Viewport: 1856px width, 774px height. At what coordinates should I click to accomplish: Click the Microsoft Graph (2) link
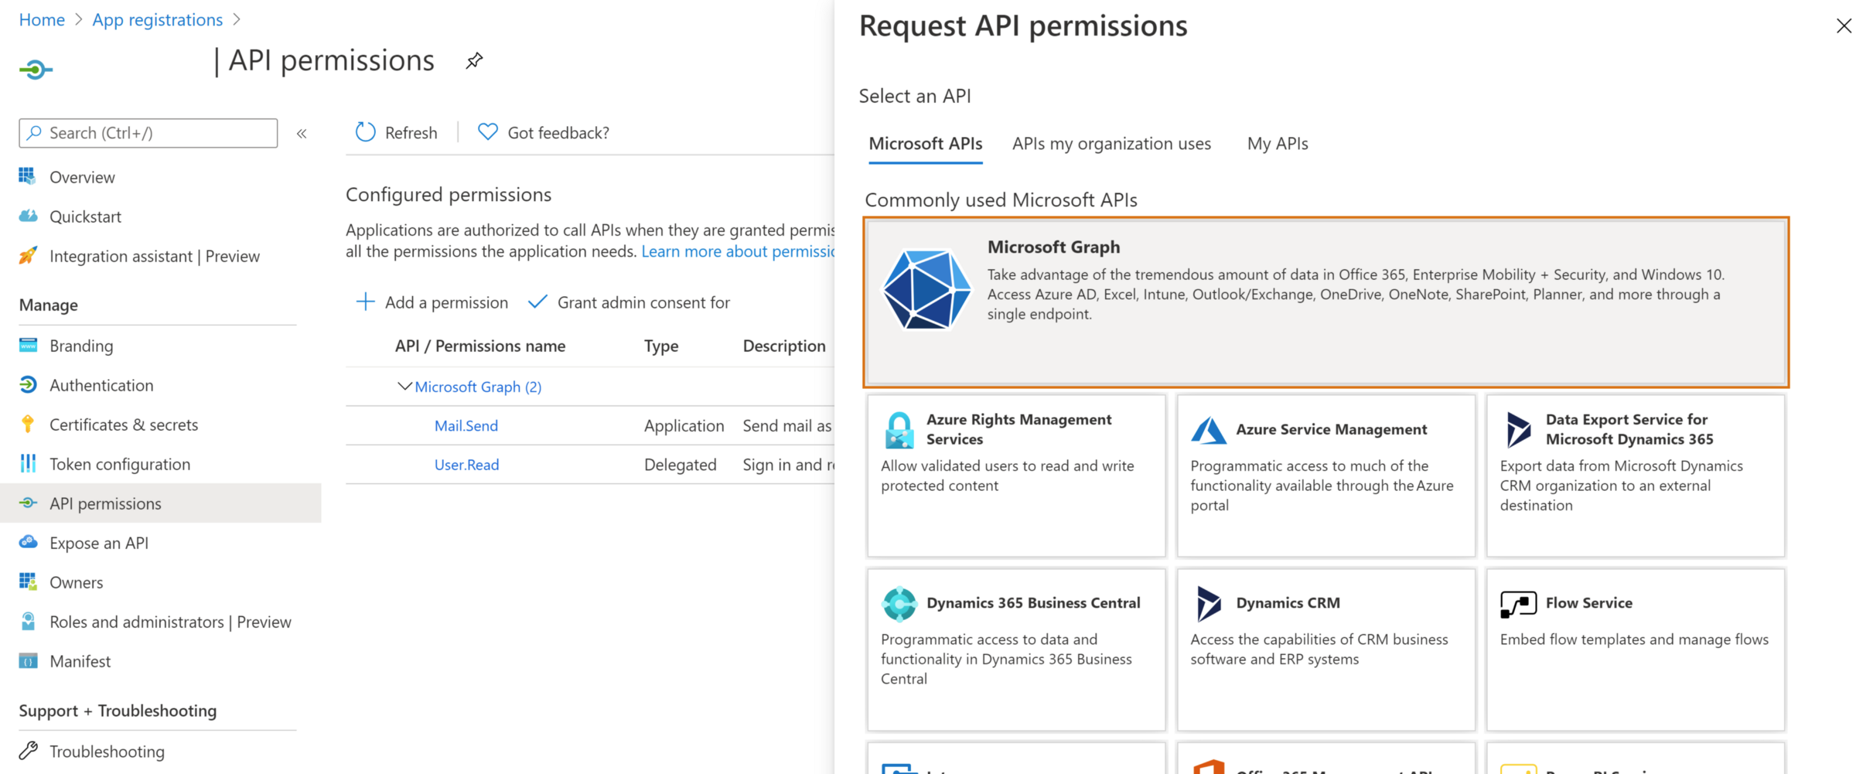tap(478, 387)
